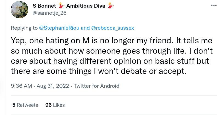219x115 pixels.
Task: Open the @StephanieRiou profile link
Action: [59, 28]
